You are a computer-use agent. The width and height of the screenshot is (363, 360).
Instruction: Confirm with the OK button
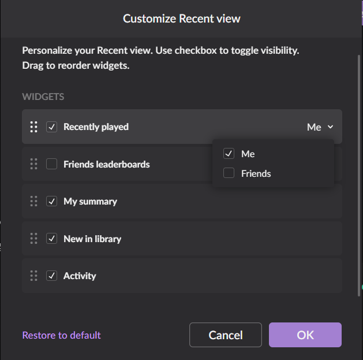pyautogui.click(x=305, y=335)
